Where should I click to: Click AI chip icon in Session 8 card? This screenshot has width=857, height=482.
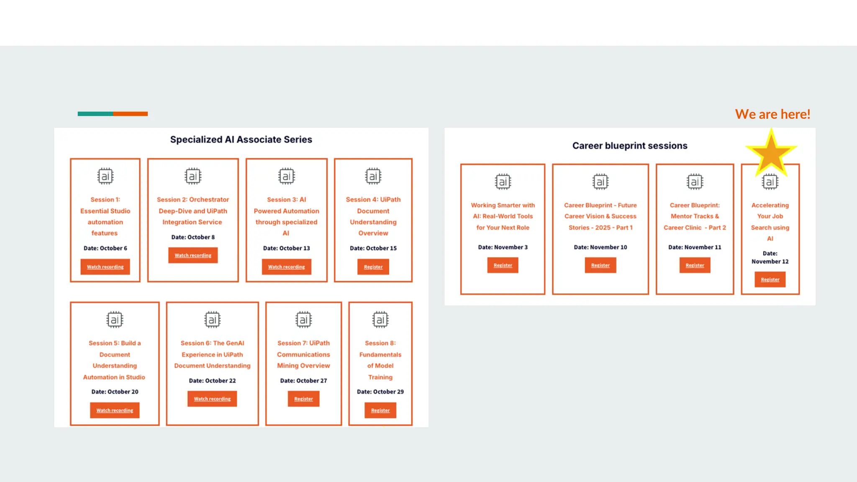[380, 320]
